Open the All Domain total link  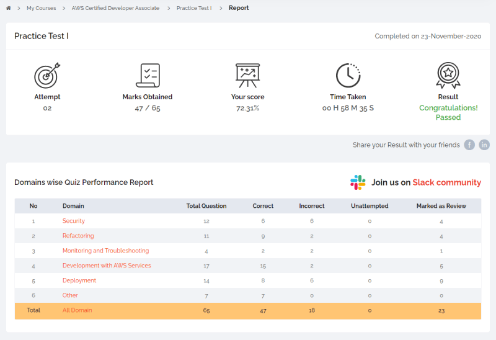77,310
